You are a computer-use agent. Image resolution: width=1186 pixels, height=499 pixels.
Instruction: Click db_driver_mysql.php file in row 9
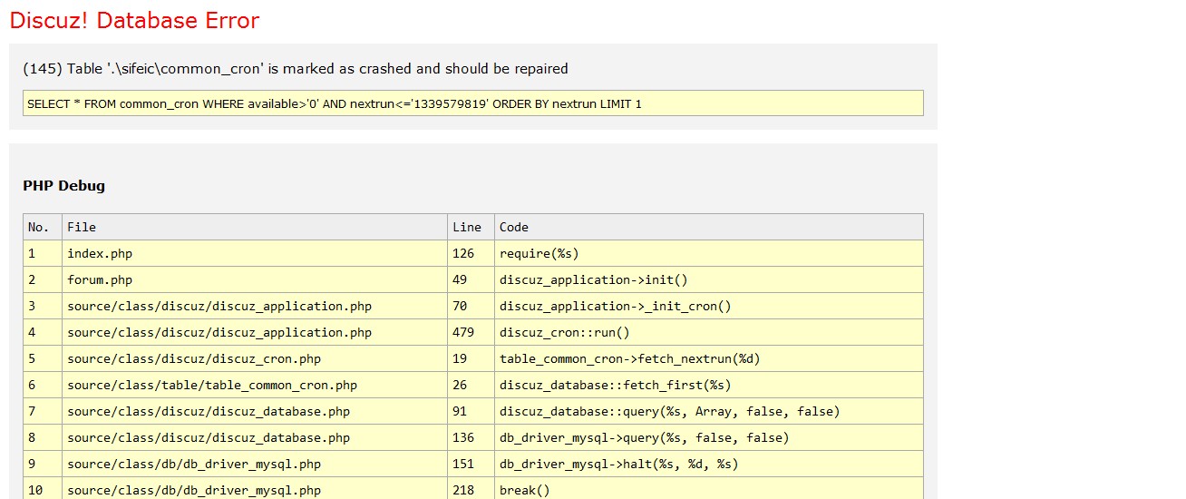click(x=255, y=464)
